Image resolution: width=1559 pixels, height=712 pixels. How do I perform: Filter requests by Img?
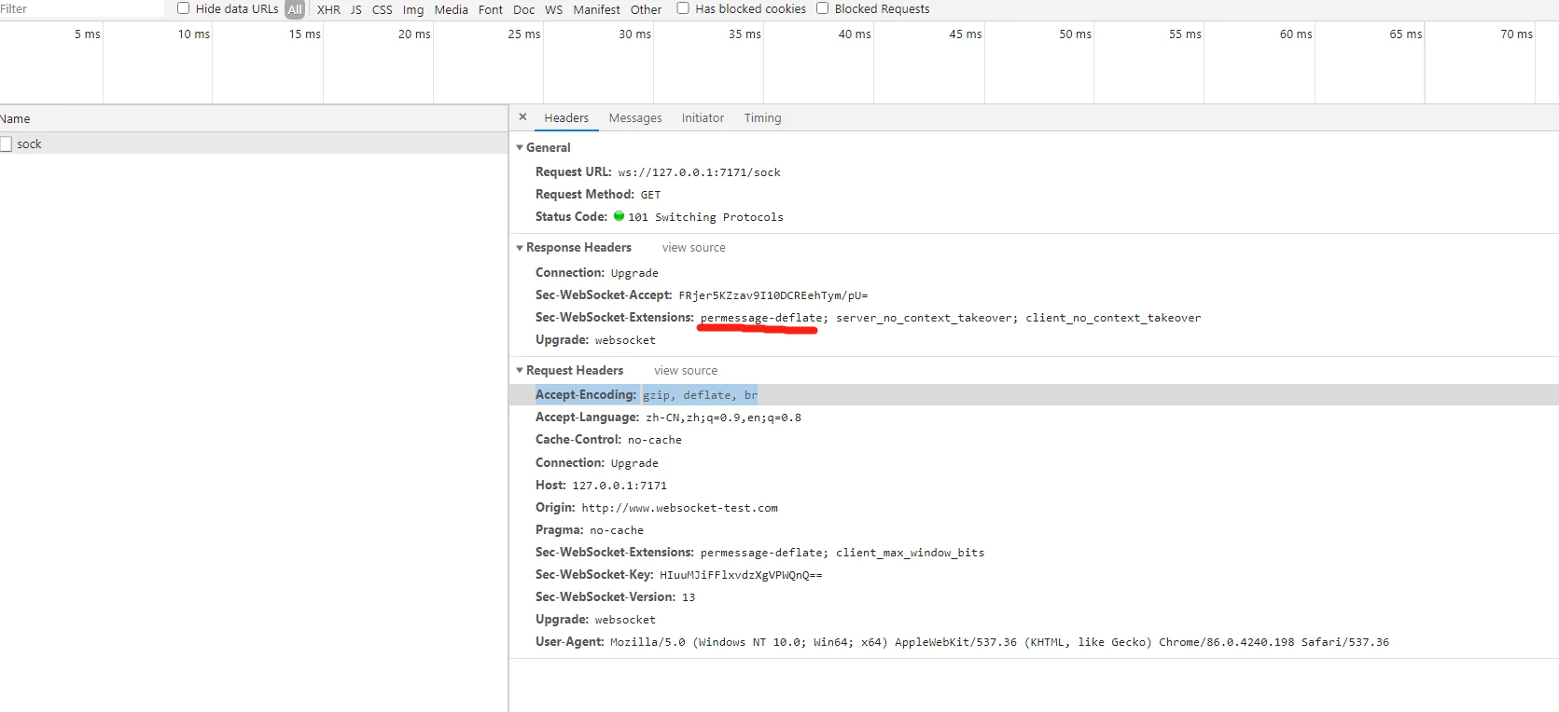[413, 9]
